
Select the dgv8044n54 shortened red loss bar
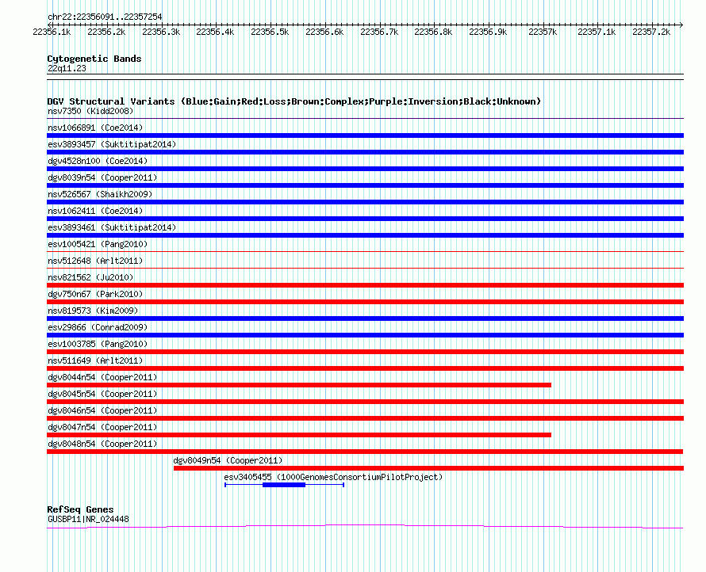pyautogui.click(x=299, y=385)
